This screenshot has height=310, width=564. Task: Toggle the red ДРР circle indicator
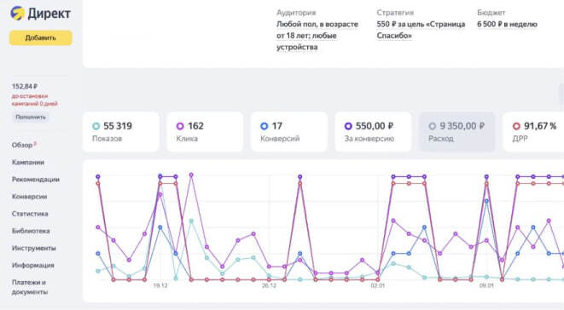[x=516, y=126]
